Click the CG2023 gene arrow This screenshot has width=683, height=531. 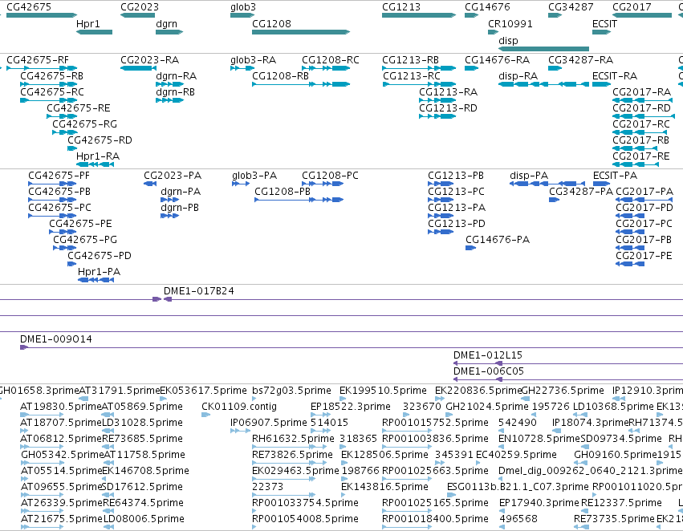click(x=138, y=15)
